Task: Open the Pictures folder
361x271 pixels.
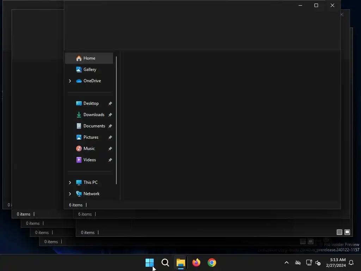Action: [89, 137]
